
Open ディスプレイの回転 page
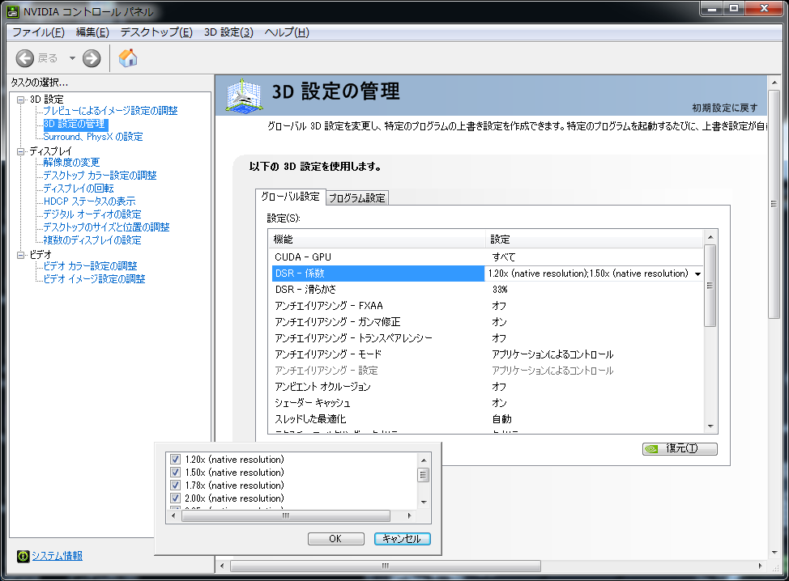click(79, 189)
